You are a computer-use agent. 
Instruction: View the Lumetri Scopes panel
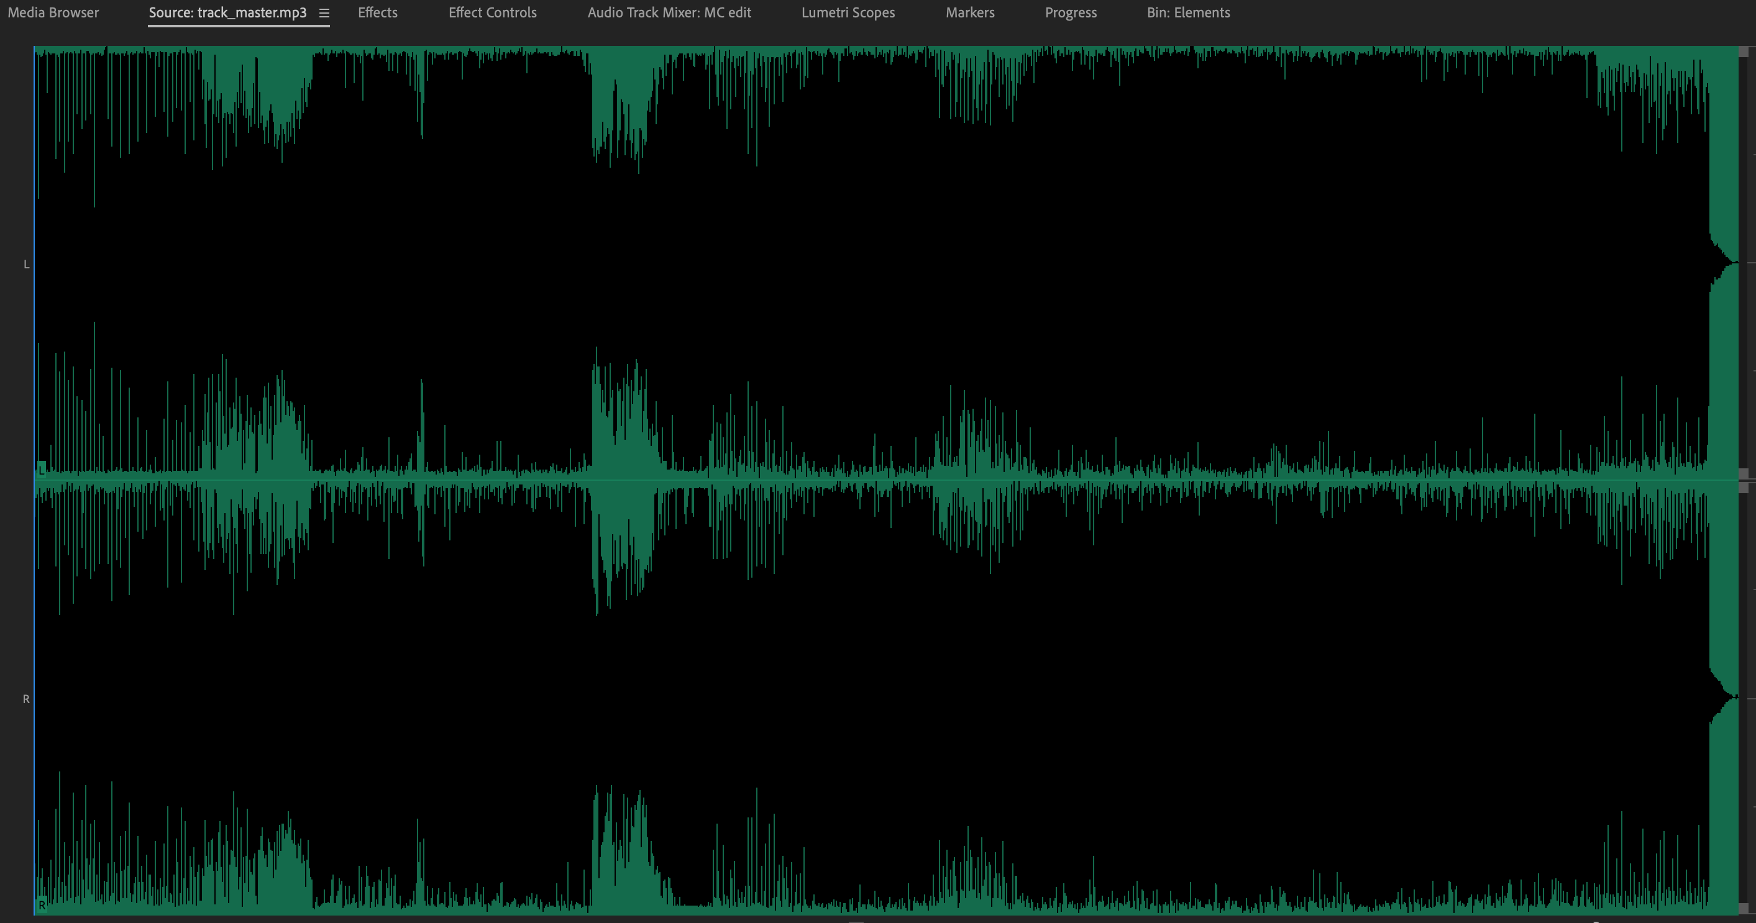(x=848, y=12)
